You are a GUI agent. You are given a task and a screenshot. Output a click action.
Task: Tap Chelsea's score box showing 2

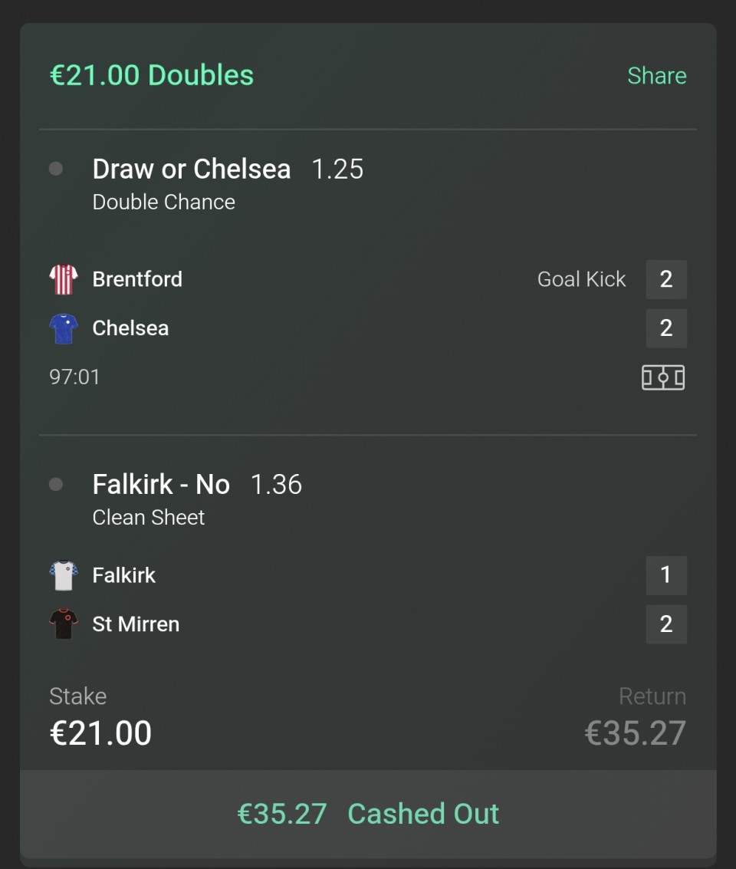click(x=666, y=328)
